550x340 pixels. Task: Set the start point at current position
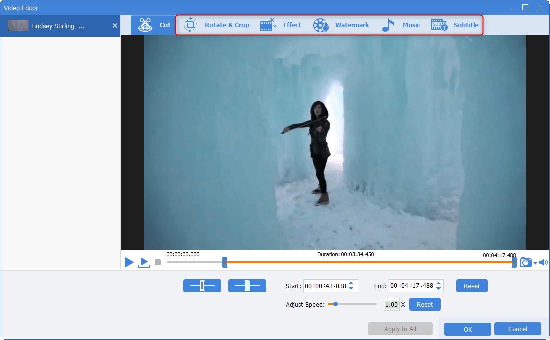point(202,286)
